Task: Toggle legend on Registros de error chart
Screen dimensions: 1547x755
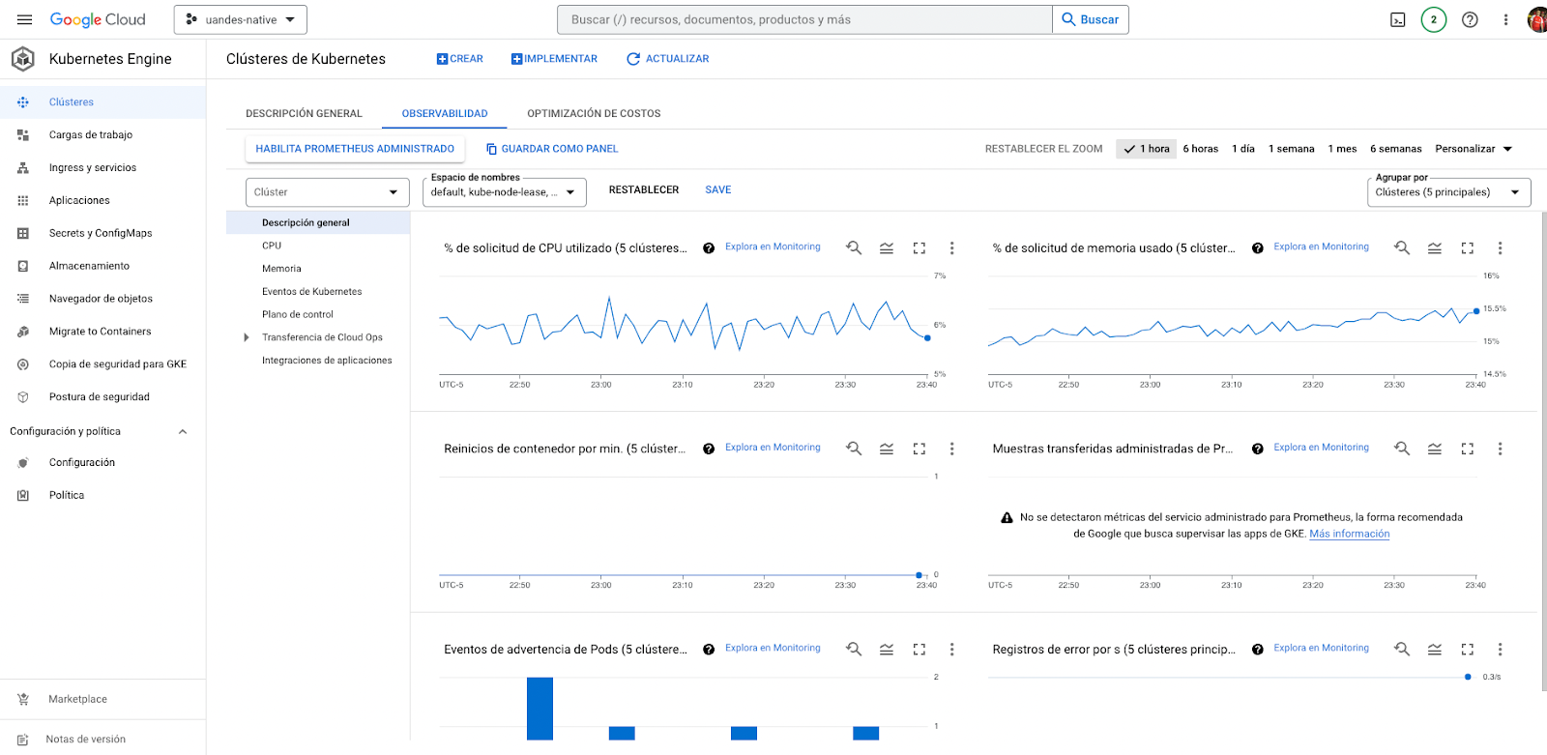Action: [x=1435, y=650]
